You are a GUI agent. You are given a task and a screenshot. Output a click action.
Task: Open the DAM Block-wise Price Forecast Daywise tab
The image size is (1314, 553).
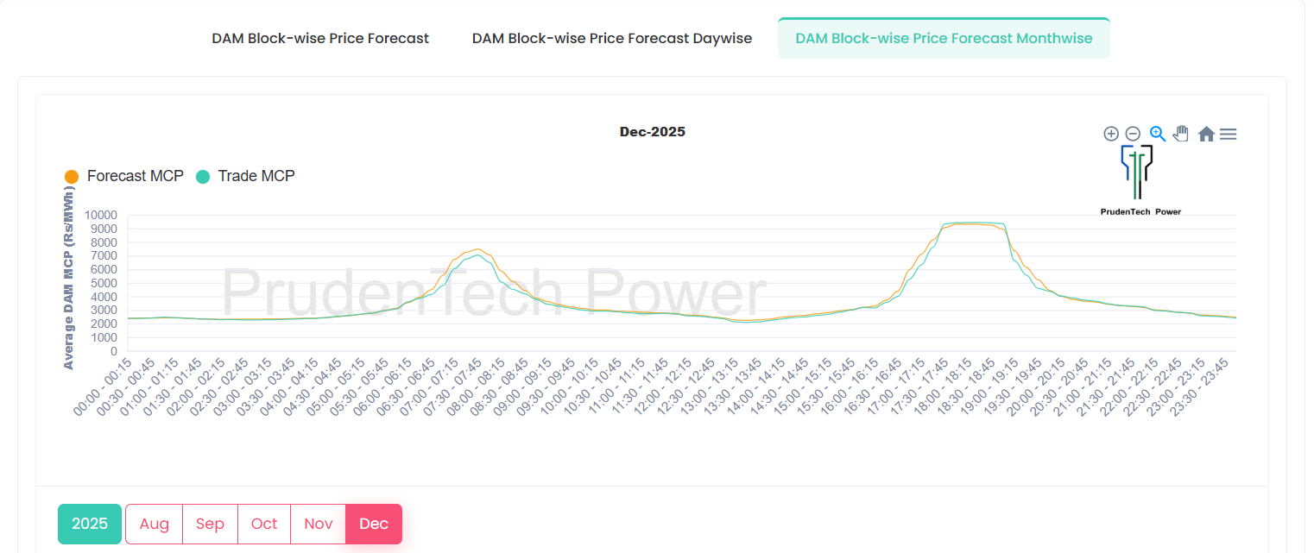coord(611,38)
